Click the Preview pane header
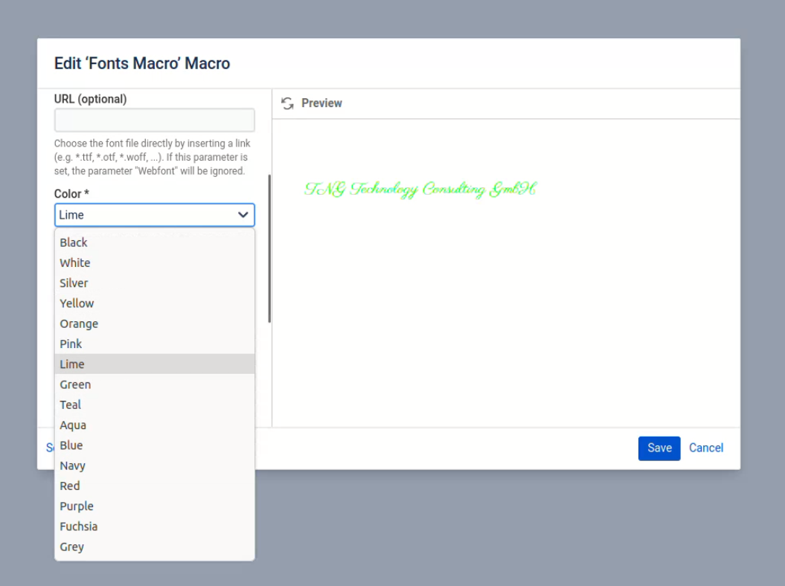Image resolution: width=785 pixels, height=586 pixels. pos(321,103)
